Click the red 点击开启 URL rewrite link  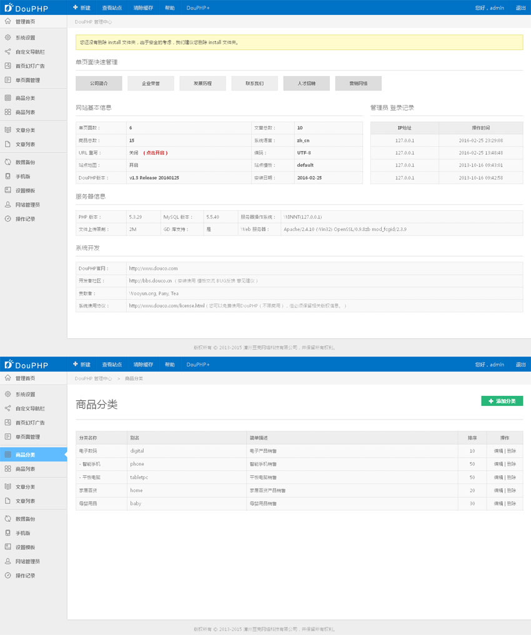[x=156, y=153]
